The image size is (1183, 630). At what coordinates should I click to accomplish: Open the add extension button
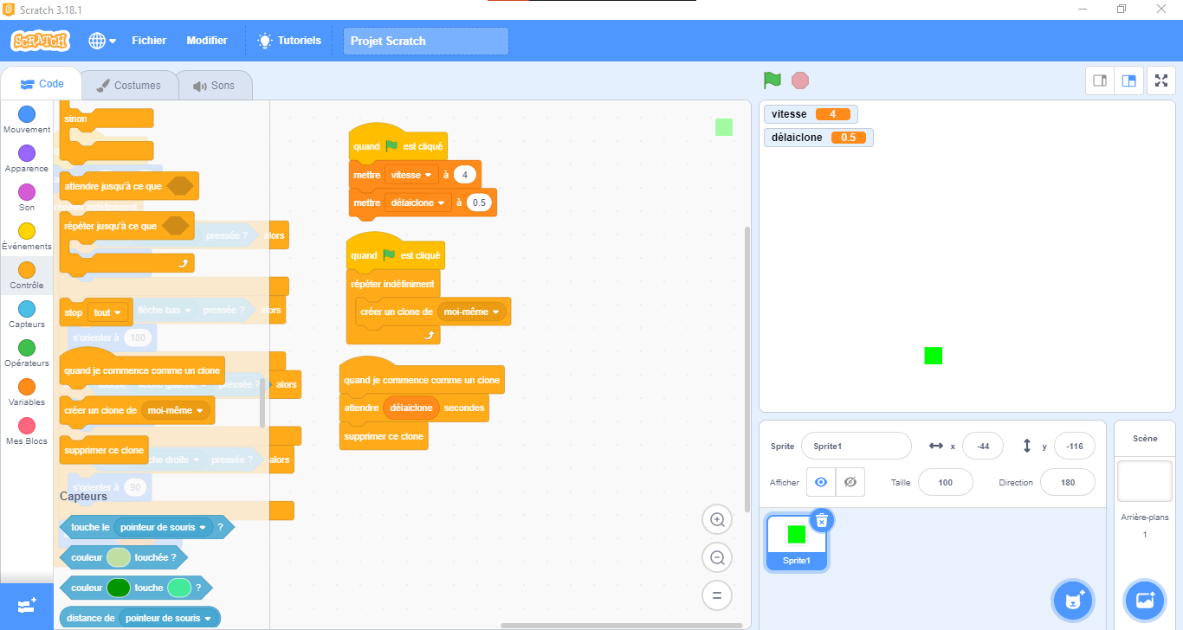tap(26, 606)
